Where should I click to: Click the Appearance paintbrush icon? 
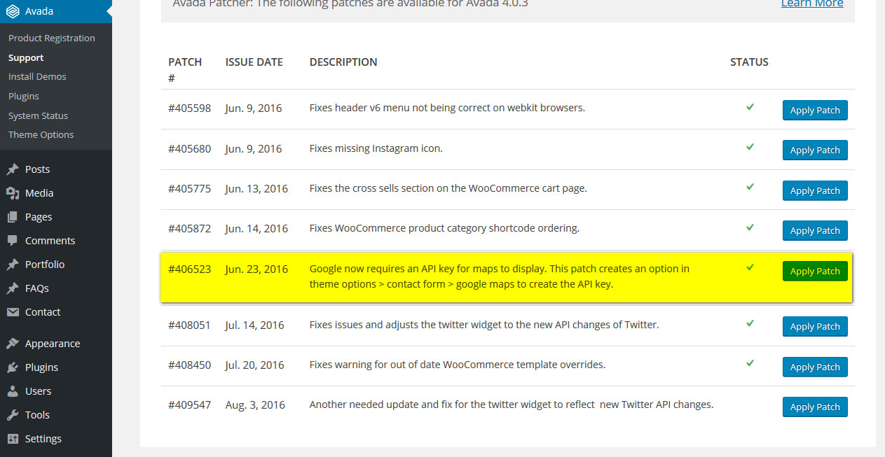13,344
